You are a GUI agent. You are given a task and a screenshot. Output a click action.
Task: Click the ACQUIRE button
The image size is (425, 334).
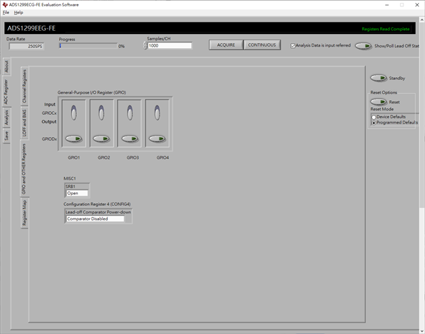pyautogui.click(x=226, y=45)
